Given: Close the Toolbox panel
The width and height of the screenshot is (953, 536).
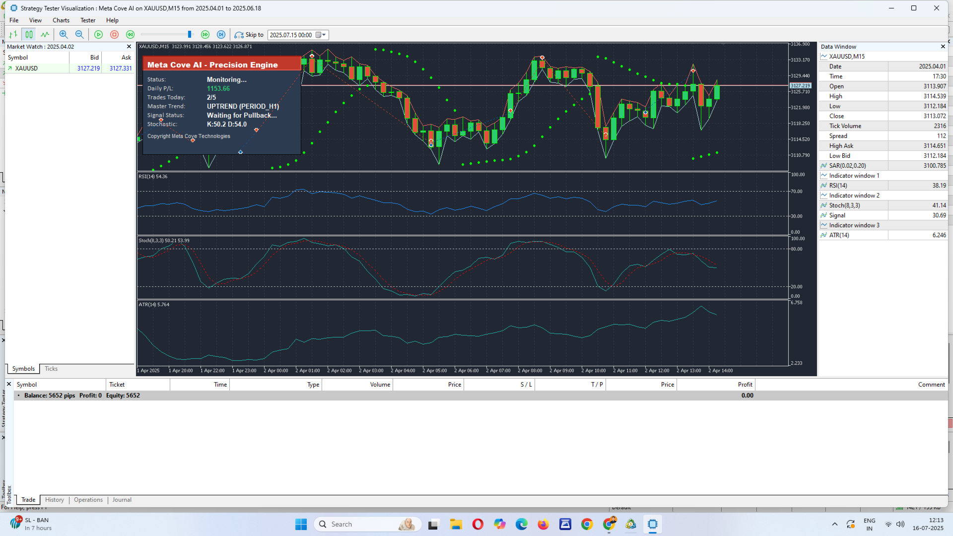Looking at the screenshot, I should [x=9, y=384].
